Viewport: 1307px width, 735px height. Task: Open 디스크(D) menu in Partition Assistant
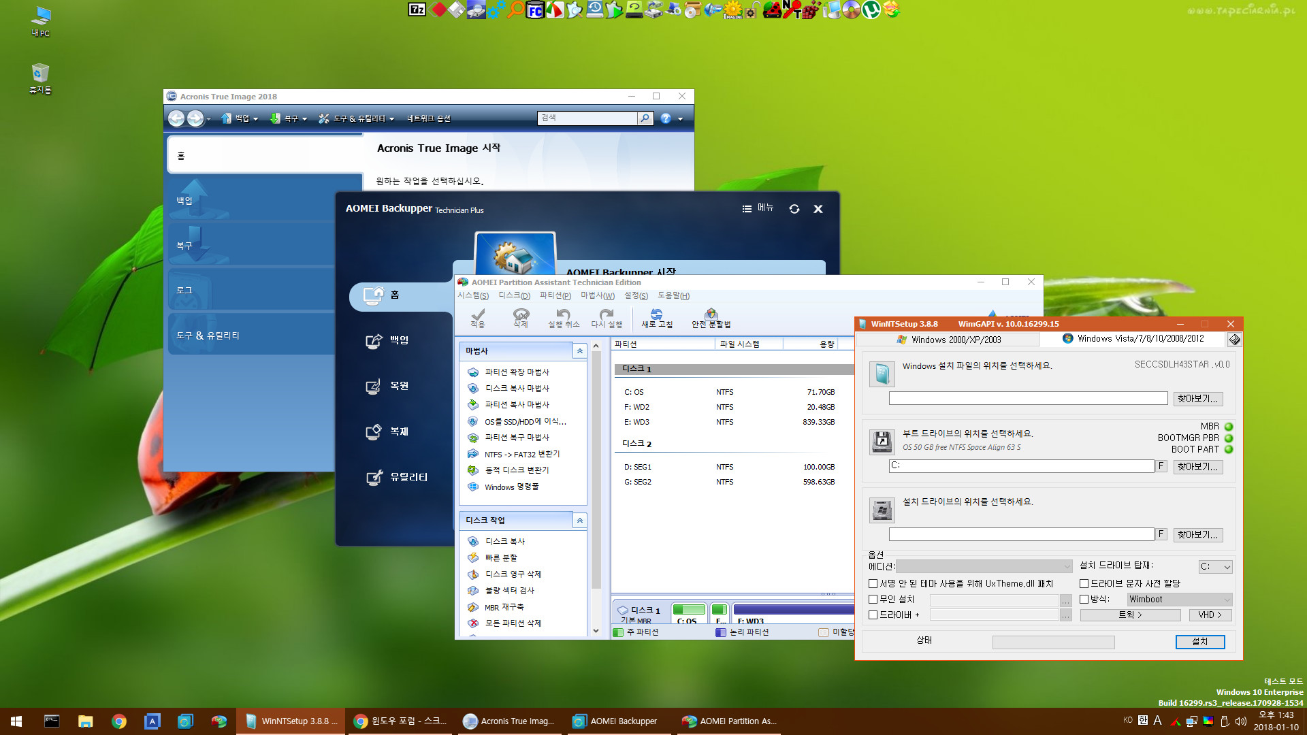[x=514, y=295]
